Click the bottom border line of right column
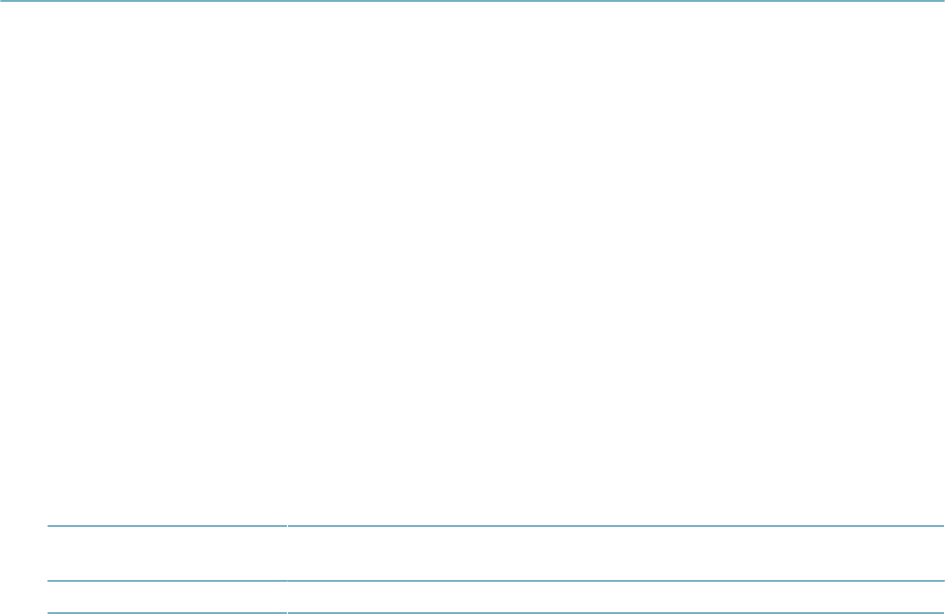The height and width of the screenshot is (614, 945). 615,613
